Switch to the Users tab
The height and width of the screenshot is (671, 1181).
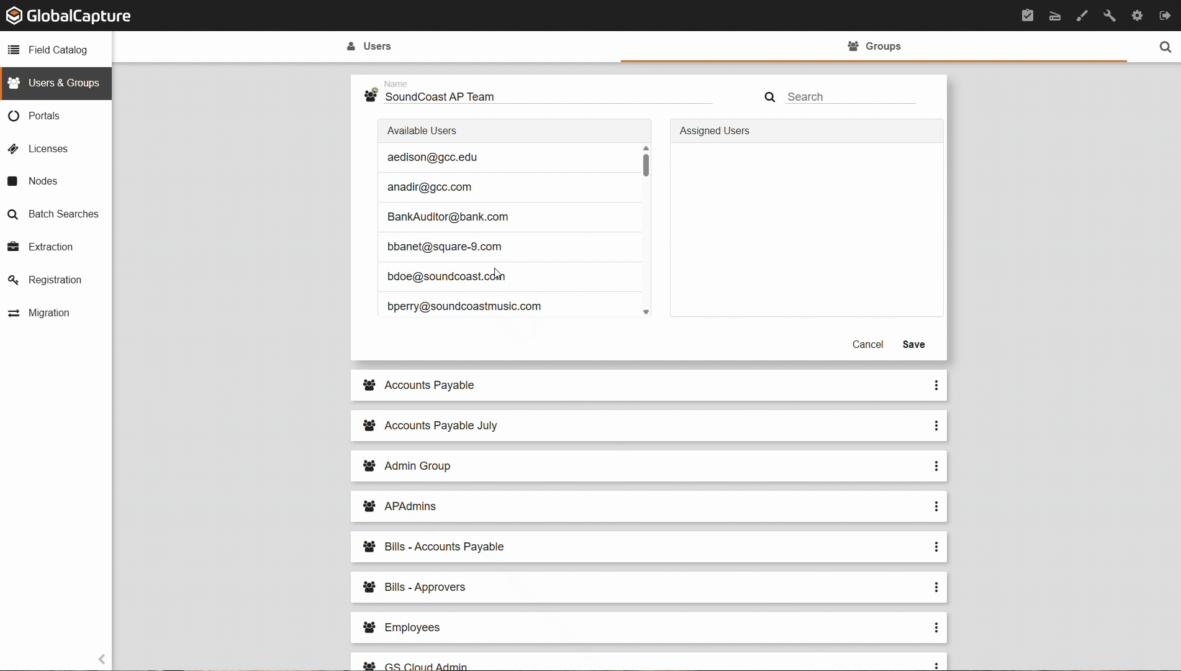[x=368, y=47]
